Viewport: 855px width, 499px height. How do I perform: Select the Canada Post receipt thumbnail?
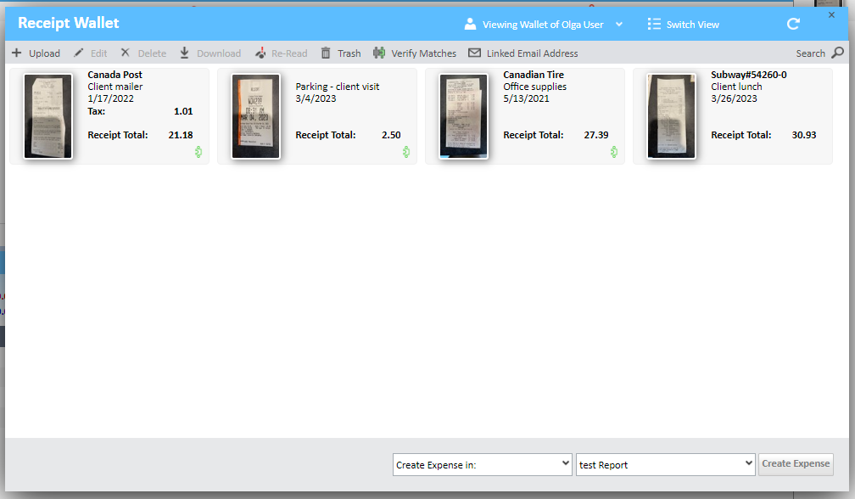(48, 116)
